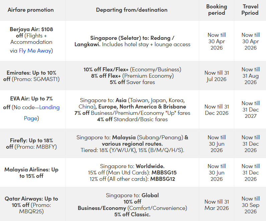The width and height of the screenshot is (266, 221).
Task: Select the Firefly Up to 18% off cell
Action: [x=31, y=144]
